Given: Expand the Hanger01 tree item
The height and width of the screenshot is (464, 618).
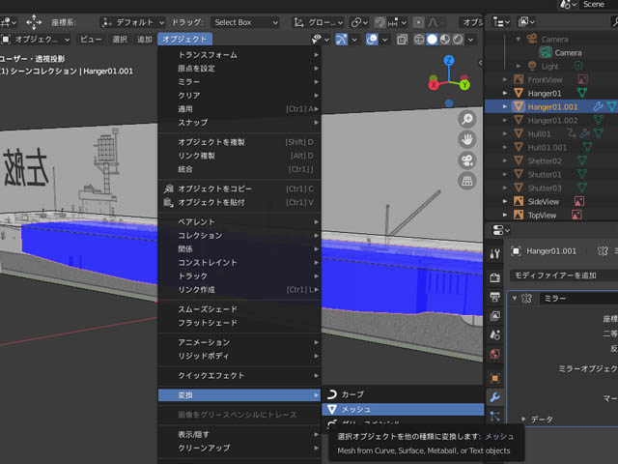Looking at the screenshot, I should coord(505,93).
